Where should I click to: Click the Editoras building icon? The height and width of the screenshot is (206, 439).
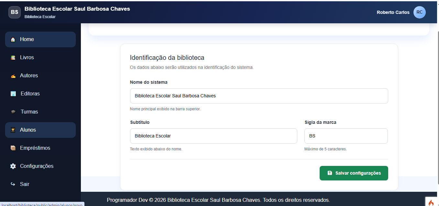click(x=13, y=94)
